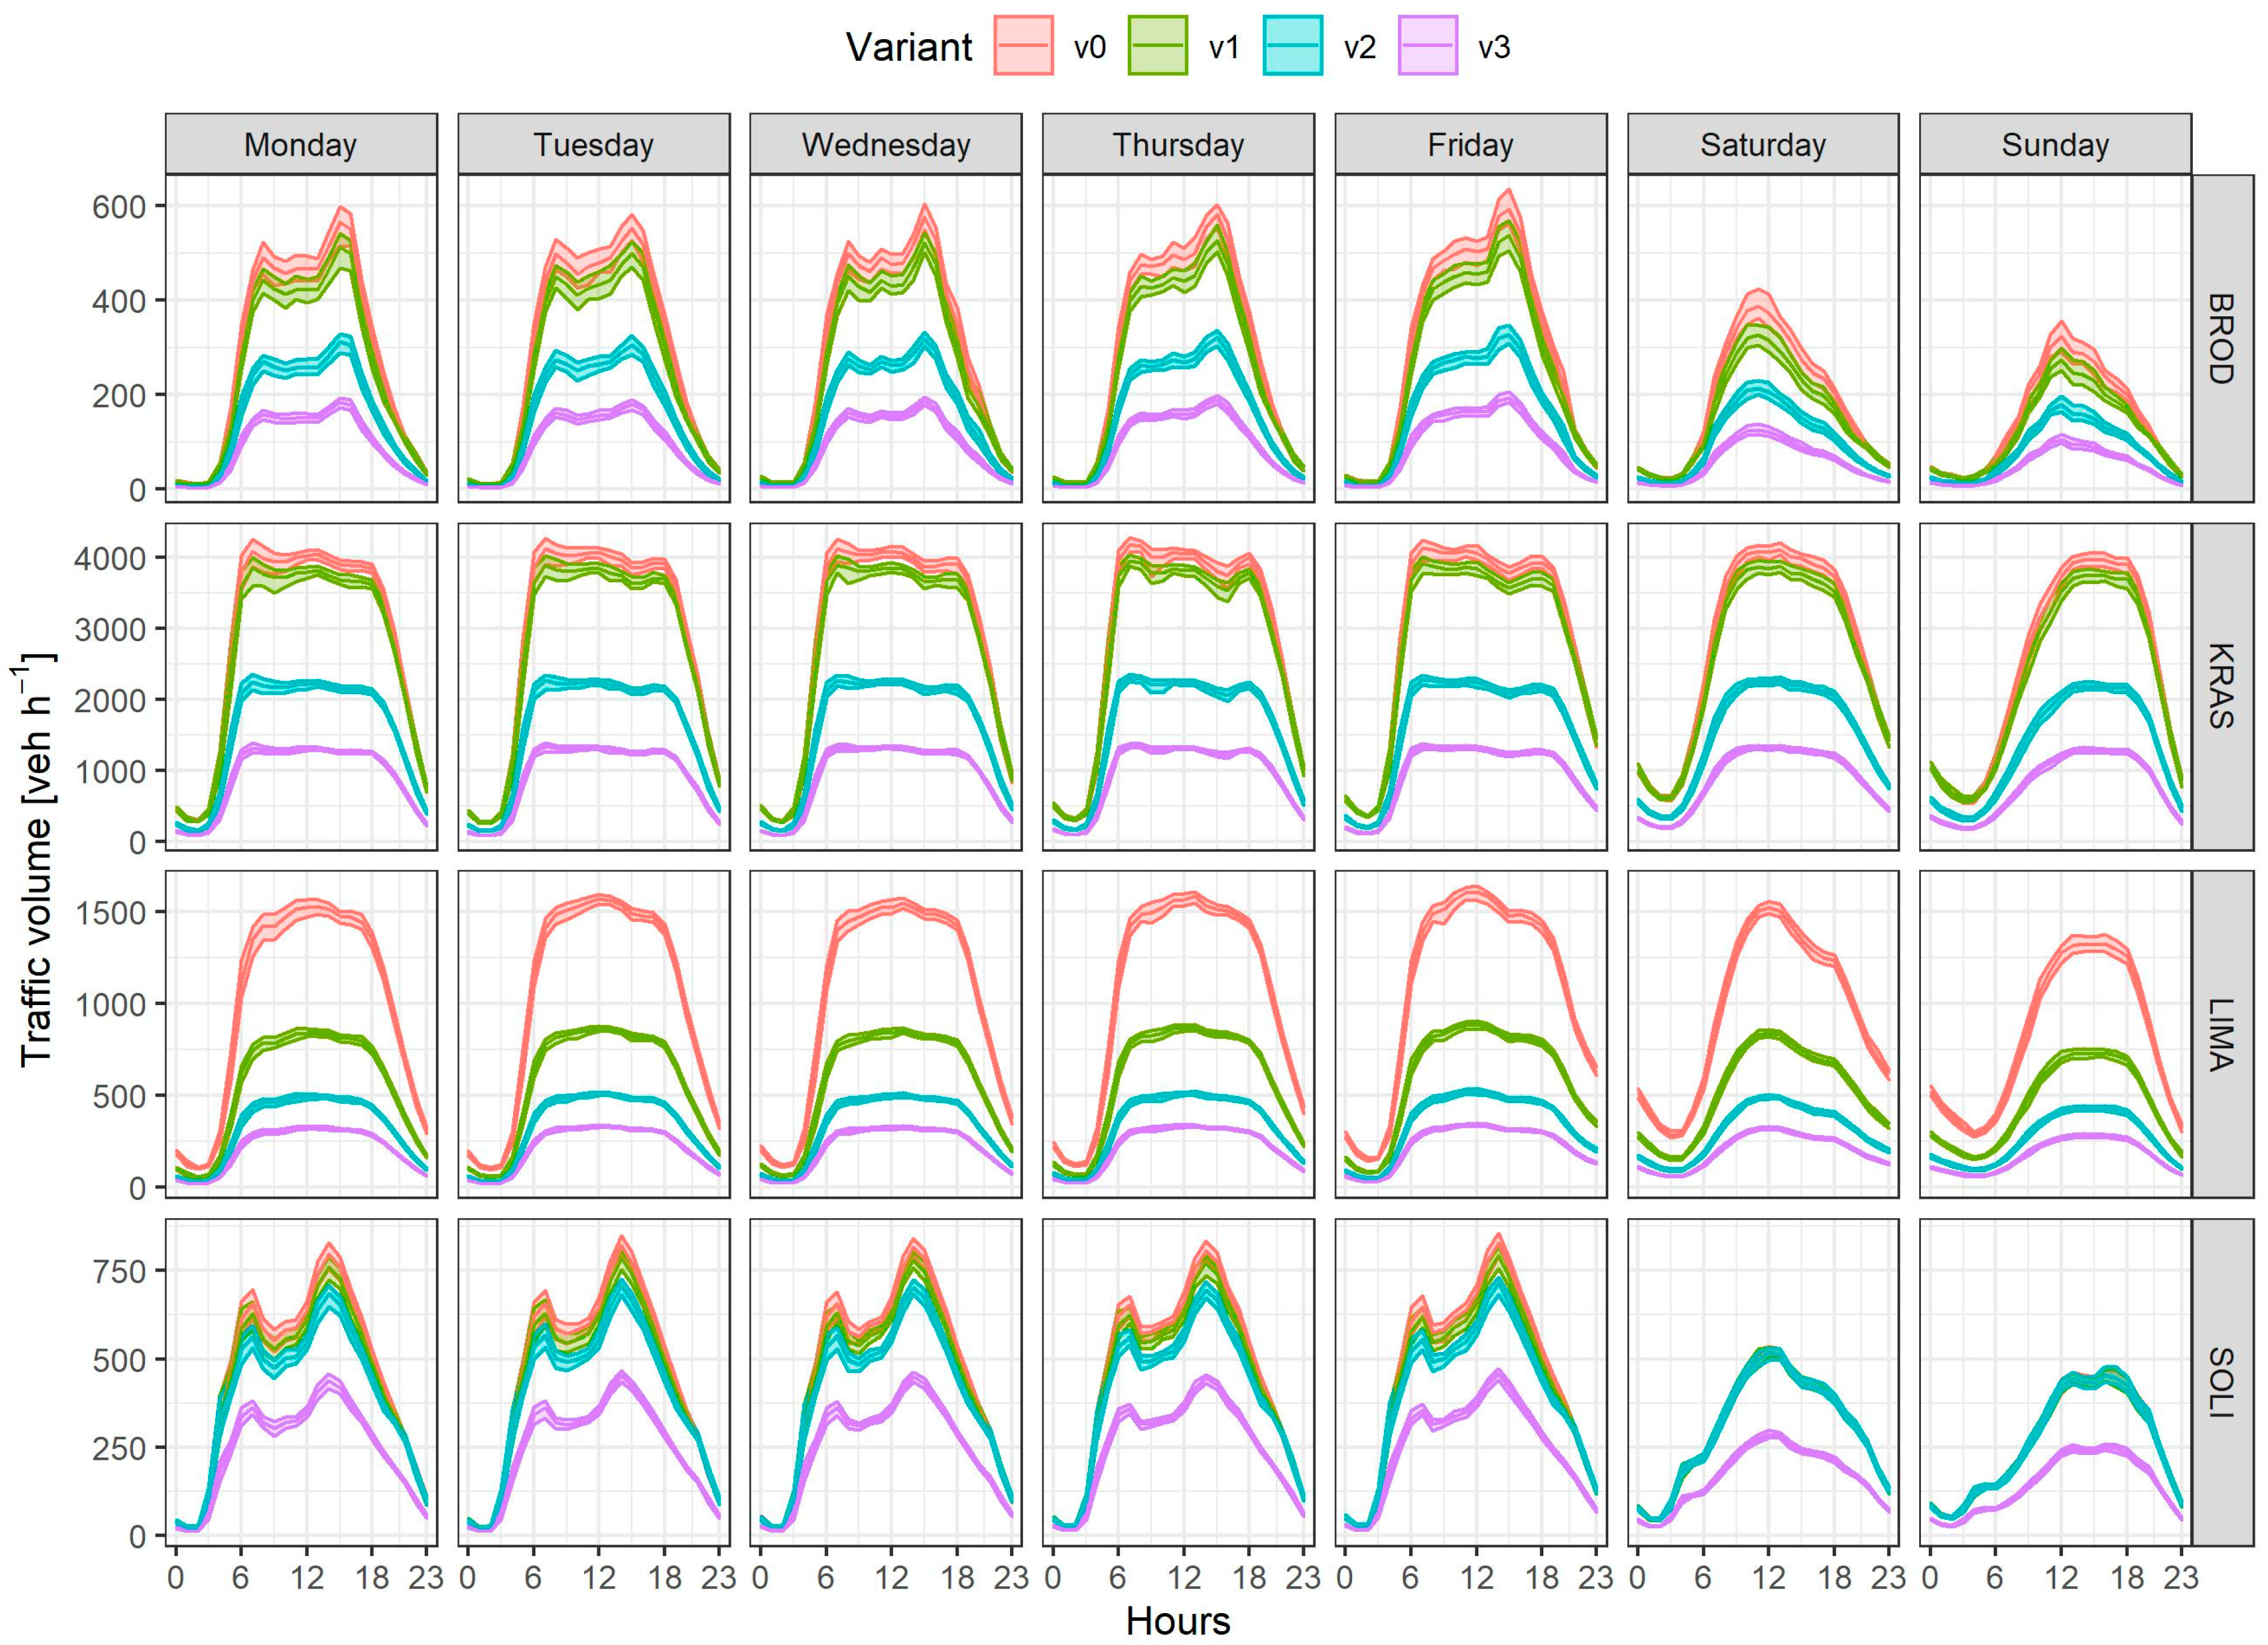Select the Thursday column header
2268x1645 pixels.
[1178, 145]
